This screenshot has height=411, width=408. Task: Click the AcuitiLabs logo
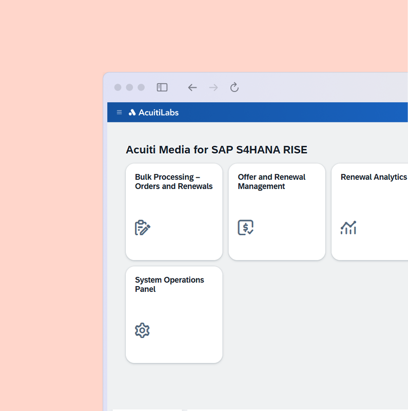pos(153,113)
